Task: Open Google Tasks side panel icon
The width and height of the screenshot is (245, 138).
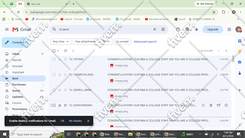Action: [240, 62]
